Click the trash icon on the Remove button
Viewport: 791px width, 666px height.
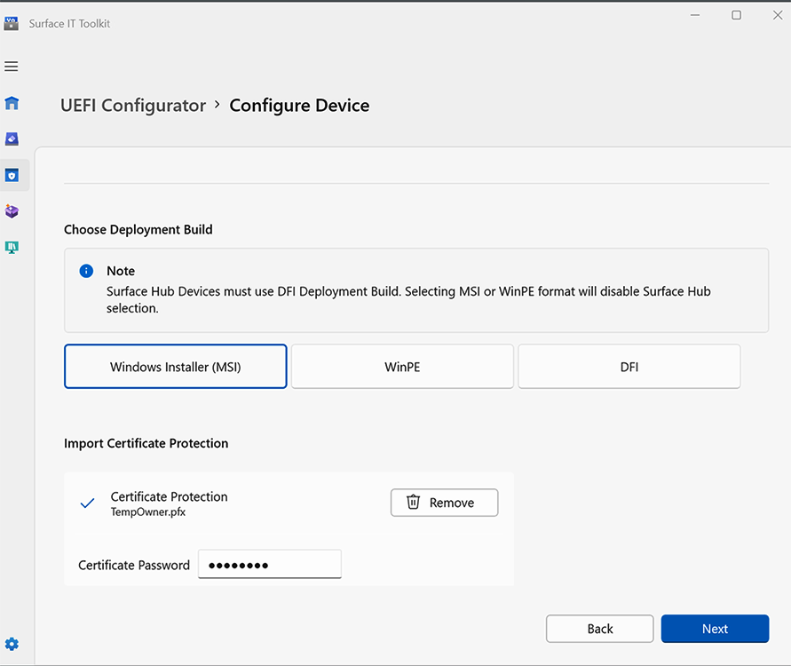[413, 502]
